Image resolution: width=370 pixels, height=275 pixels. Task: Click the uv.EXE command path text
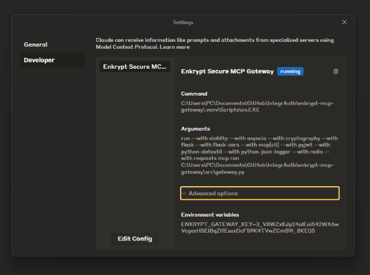tap(257, 107)
